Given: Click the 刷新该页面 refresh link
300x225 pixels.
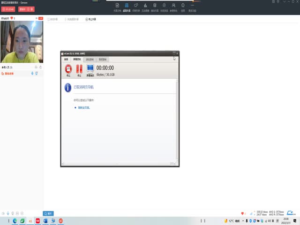Looking at the screenshot, I should (84, 108).
